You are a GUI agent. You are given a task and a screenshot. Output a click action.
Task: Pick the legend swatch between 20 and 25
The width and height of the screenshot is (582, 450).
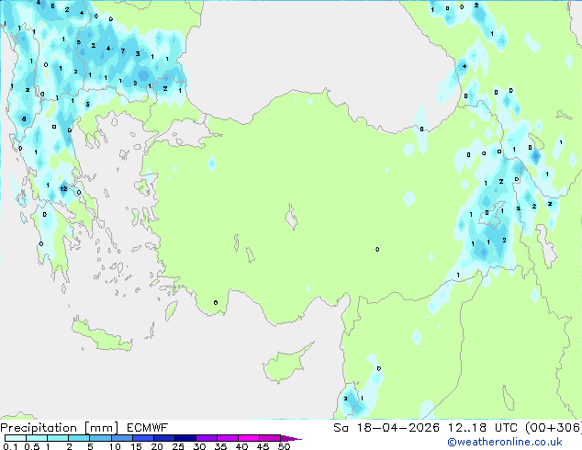tap(167, 439)
